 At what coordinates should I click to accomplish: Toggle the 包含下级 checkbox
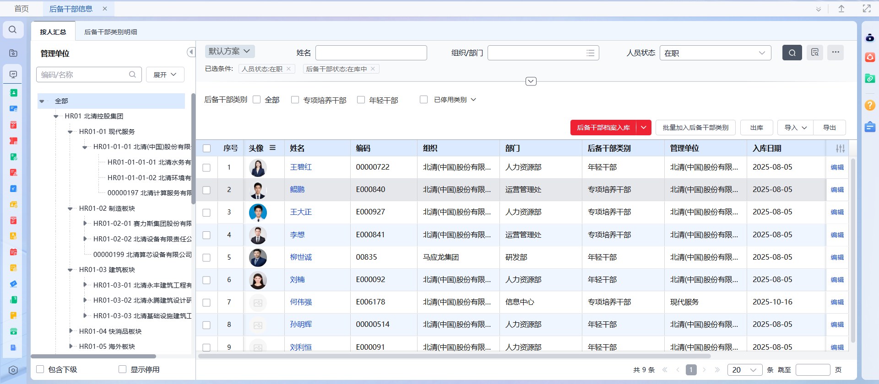40,369
